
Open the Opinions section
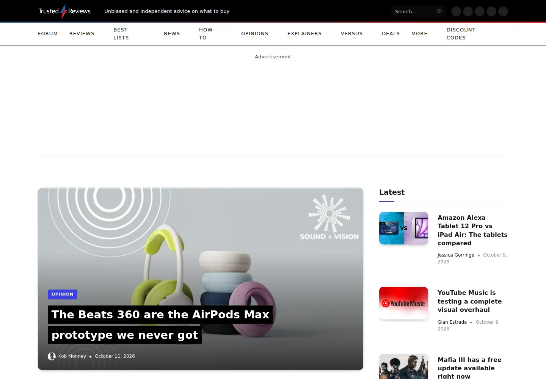[x=255, y=34]
